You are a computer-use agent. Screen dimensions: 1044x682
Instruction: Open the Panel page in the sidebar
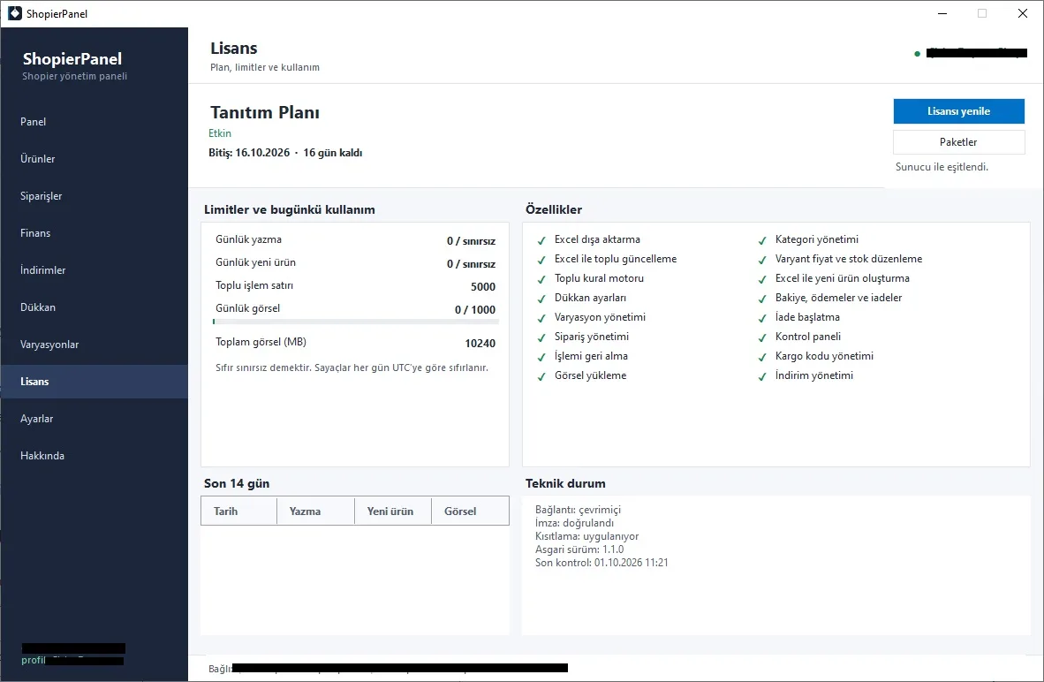pyautogui.click(x=94, y=122)
